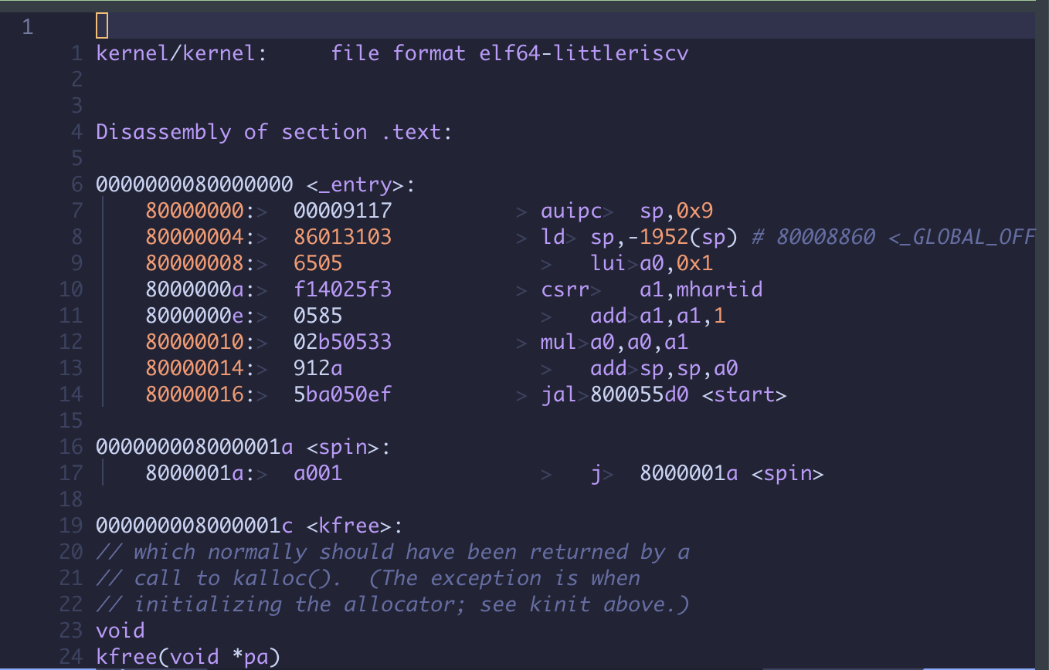The height and width of the screenshot is (670, 1049).
Task: Click '<spin>:' label on line 16
Action: pos(349,447)
